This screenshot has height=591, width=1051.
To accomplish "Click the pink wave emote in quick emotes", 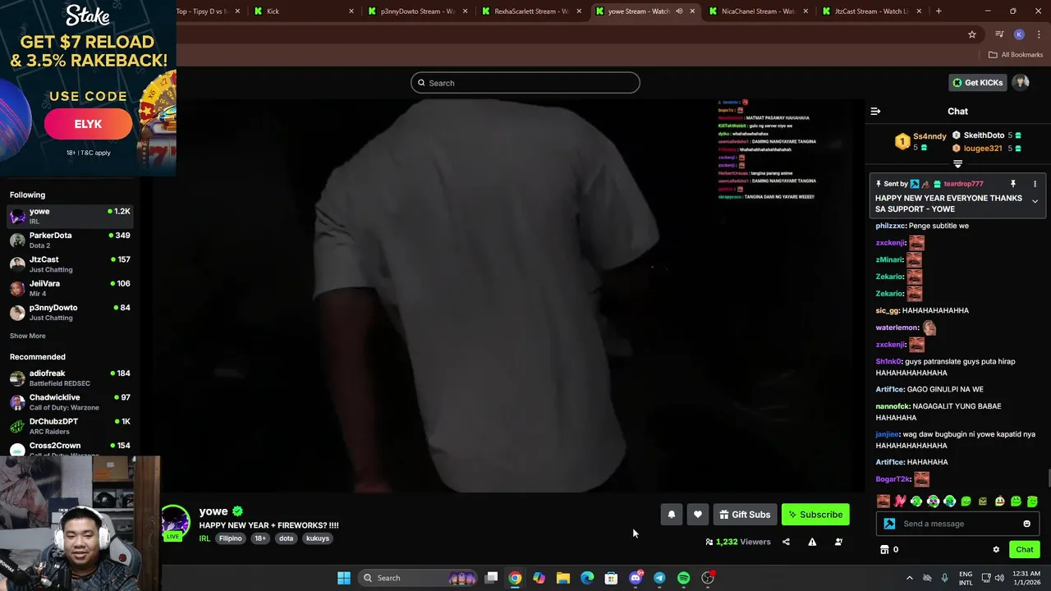I will (x=900, y=501).
